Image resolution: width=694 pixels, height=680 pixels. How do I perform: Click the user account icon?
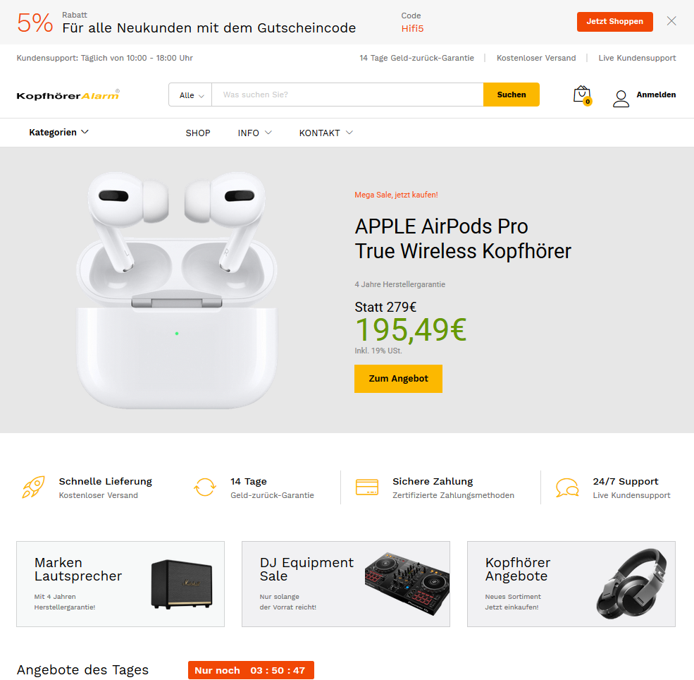pyautogui.click(x=621, y=98)
